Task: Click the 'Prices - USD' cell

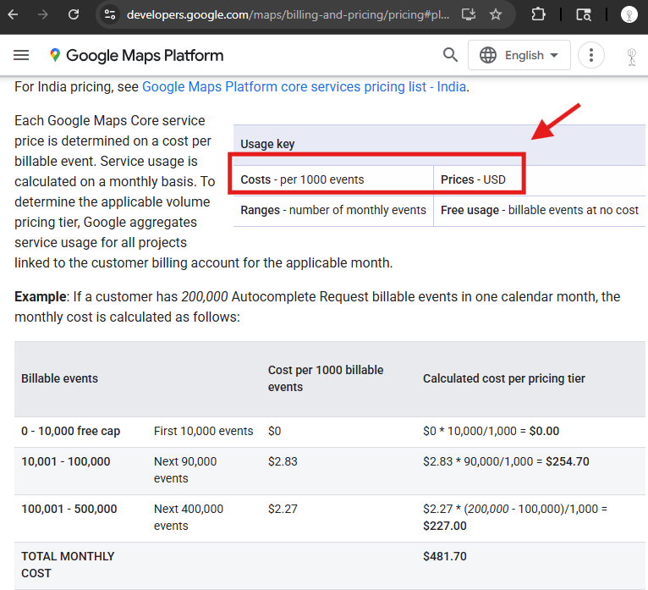Action: (x=540, y=179)
